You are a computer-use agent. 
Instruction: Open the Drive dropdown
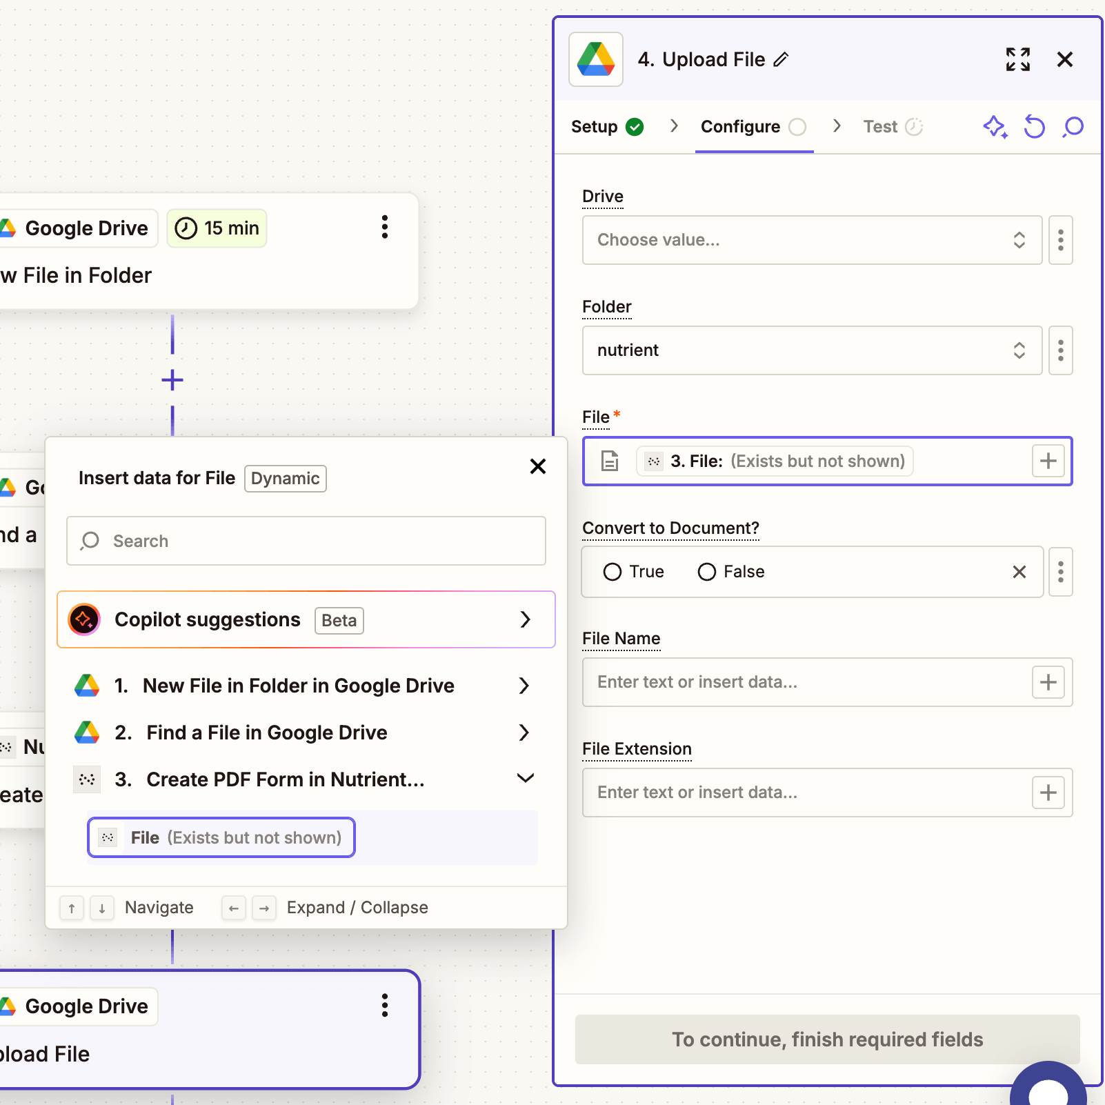(x=811, y=240)
